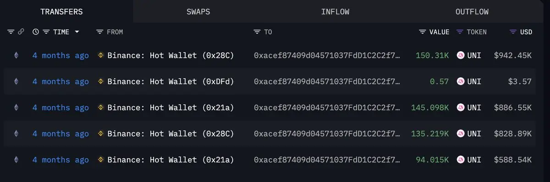Screen dimensions: 550x182
Task: Open Binance: Hot Wallet (0xDFd) link
Action: (x=170, y=82)
